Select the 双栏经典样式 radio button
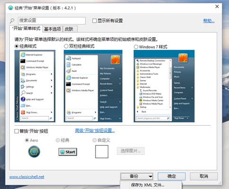Screen dimensions: 229x189 (x=66, y=46)
